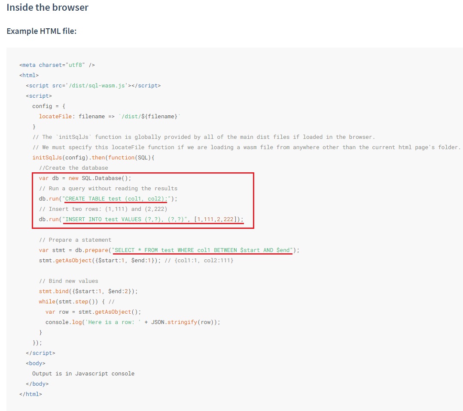
Task: Click the comment about specifying locateFile function
Action: 247,147
